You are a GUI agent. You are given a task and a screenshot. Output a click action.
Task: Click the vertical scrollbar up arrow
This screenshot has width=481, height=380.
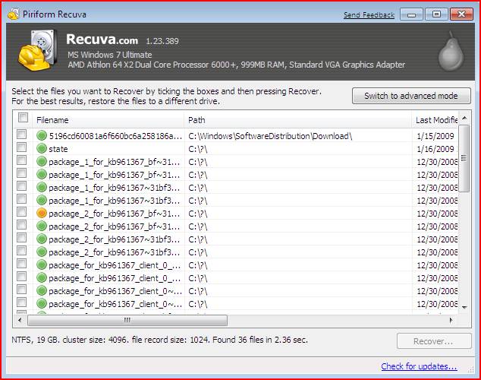point(464,118)
